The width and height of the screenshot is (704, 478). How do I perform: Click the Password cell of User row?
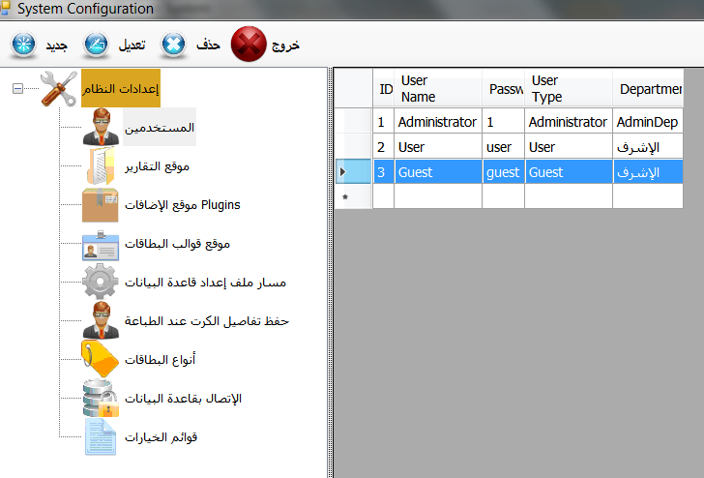point(503,147)
